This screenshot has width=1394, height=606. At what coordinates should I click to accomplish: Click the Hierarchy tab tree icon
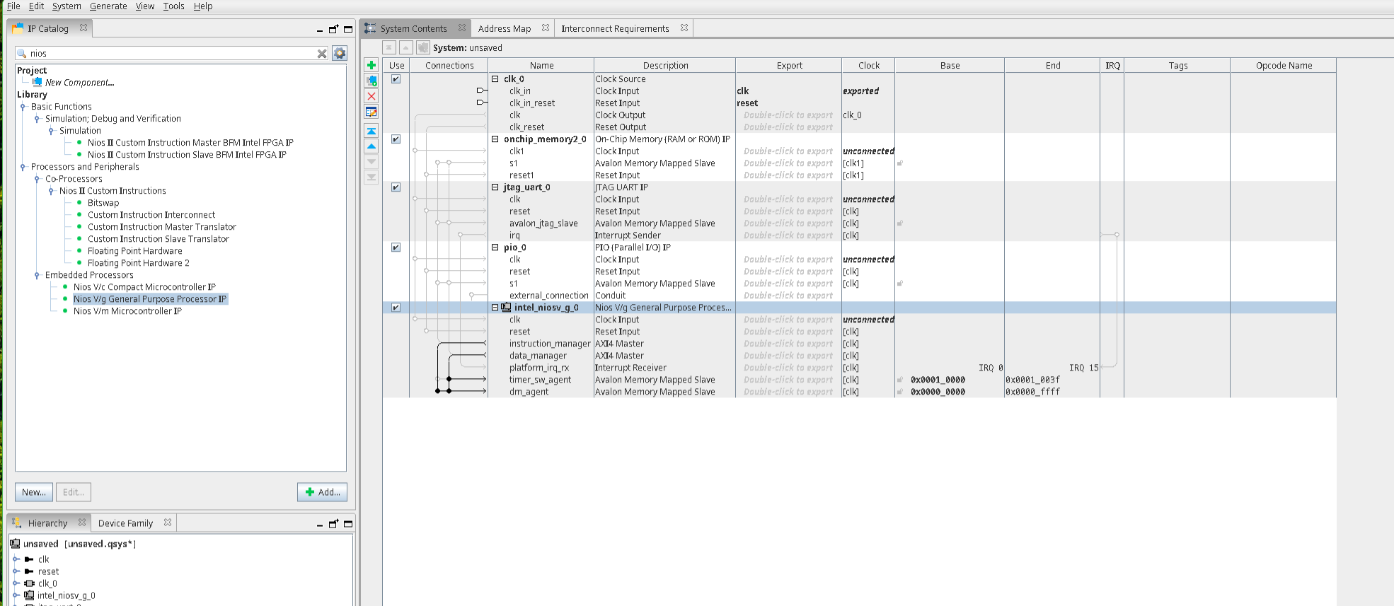point(17,523)
